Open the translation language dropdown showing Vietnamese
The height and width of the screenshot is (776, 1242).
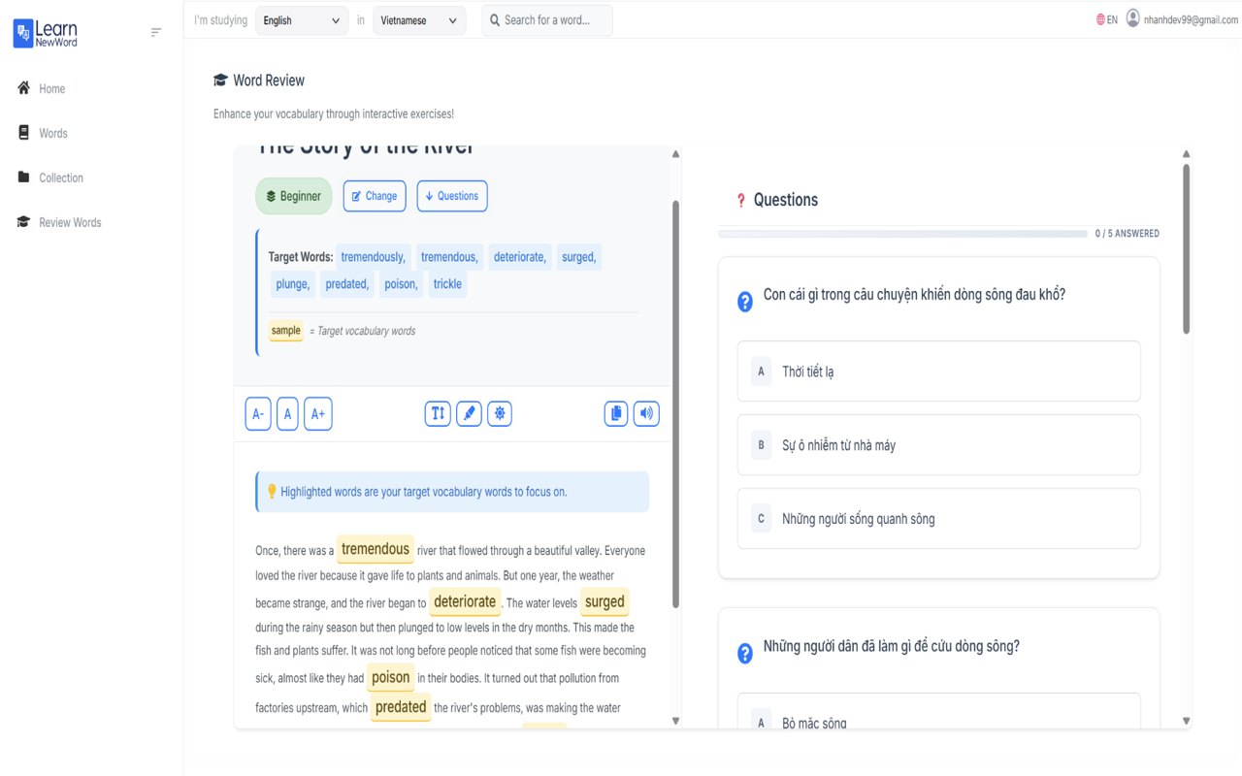point(419,20)
